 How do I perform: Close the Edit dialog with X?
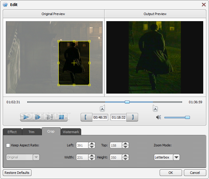tap(204, 5)
